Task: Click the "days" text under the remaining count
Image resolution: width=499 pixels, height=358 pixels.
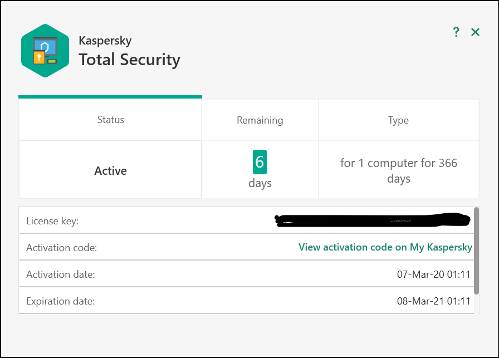Action: (260, 183)
